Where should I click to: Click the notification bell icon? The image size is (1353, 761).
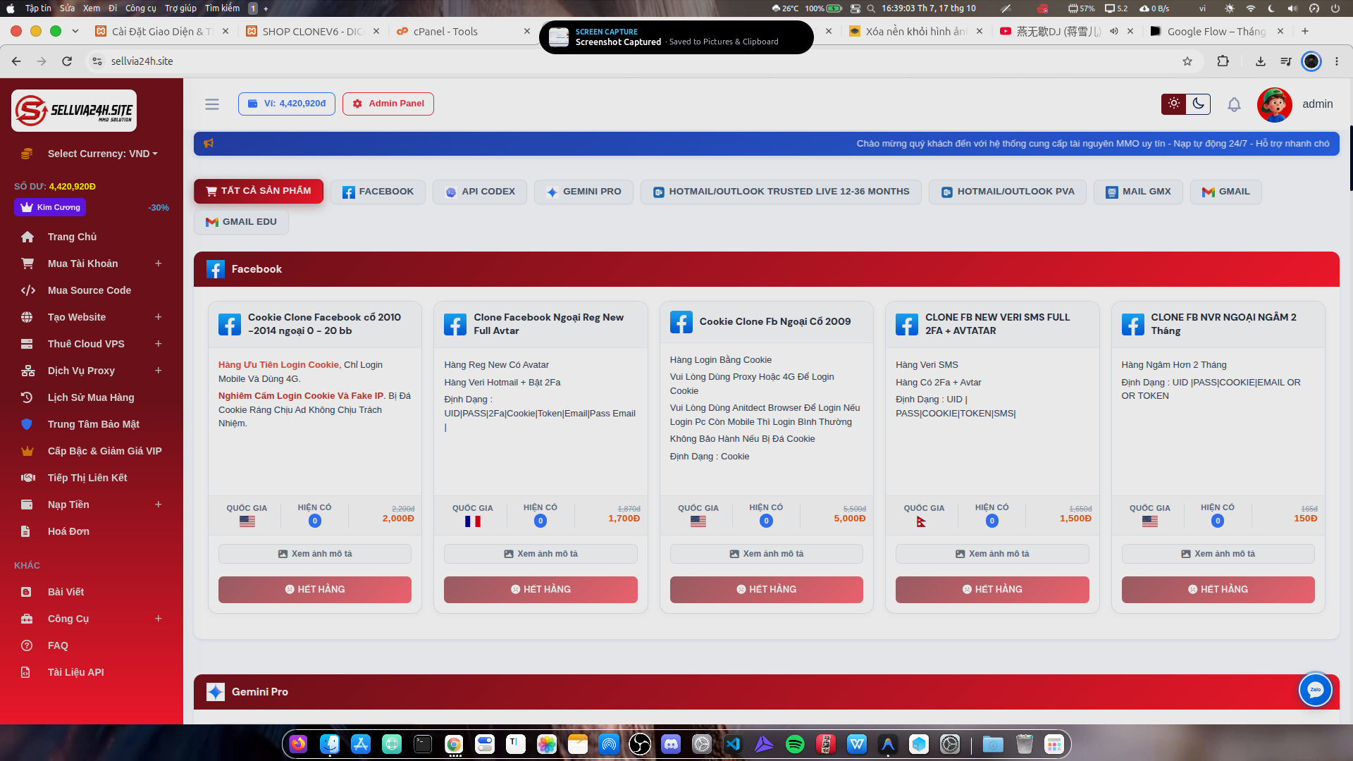[1234, 104]
